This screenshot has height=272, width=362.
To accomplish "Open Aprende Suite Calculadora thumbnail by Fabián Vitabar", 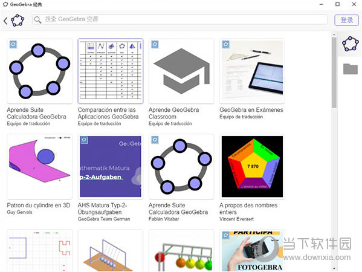I will [181, 166].
